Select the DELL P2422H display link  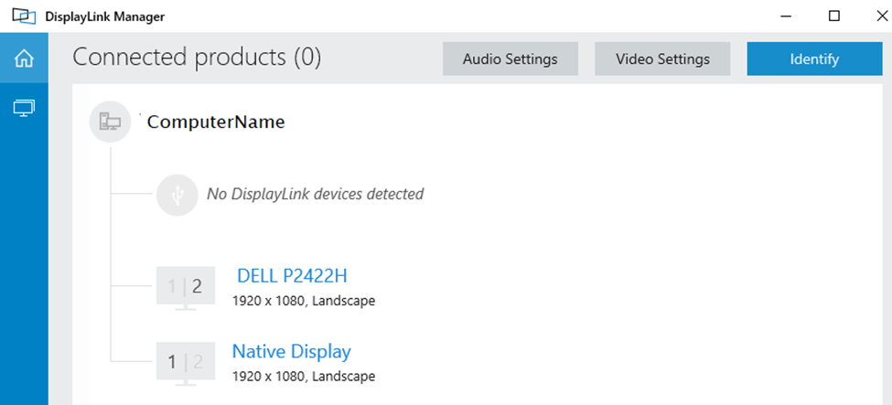(292, 276)
